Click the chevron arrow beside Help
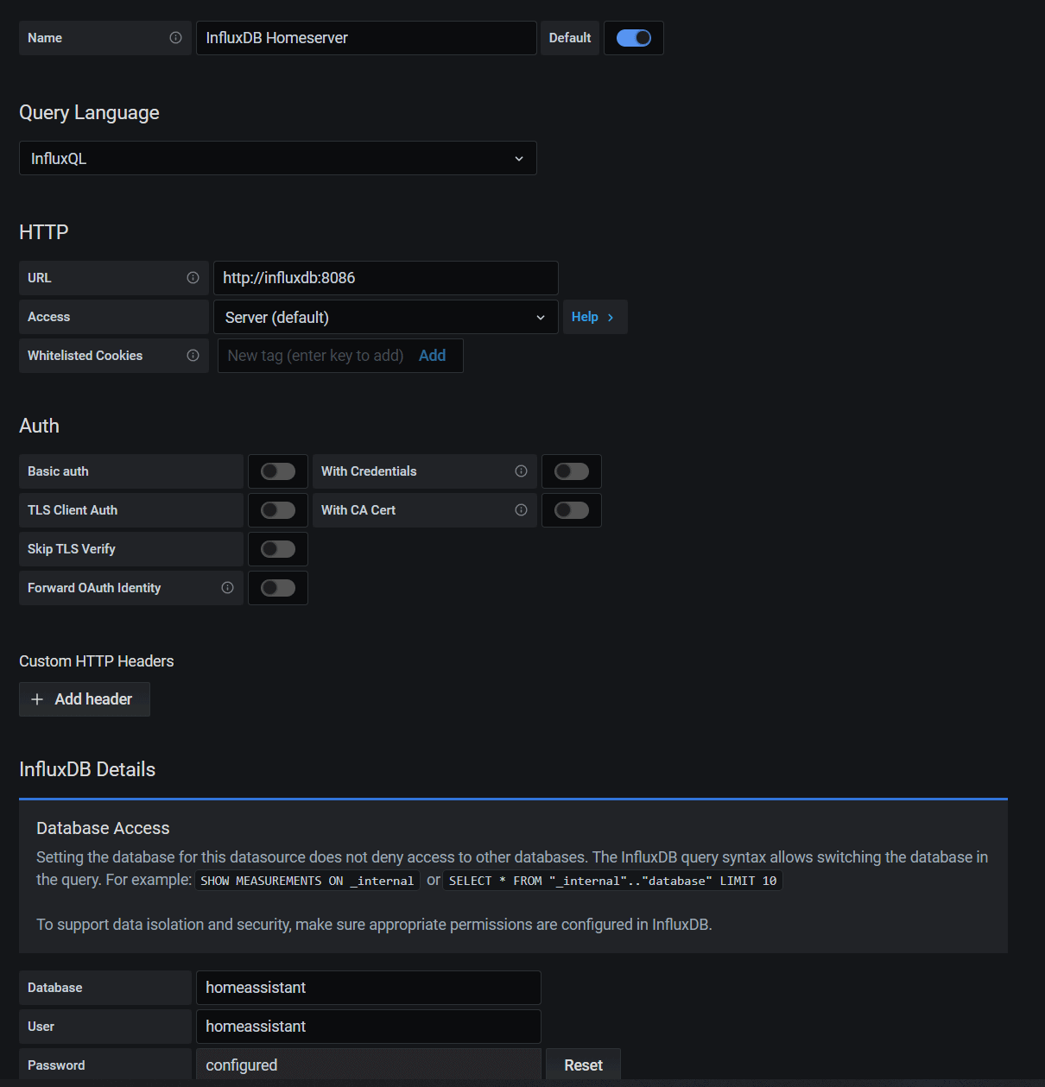The width and height of the screenshot is (1045, 1087). [611, 317]
